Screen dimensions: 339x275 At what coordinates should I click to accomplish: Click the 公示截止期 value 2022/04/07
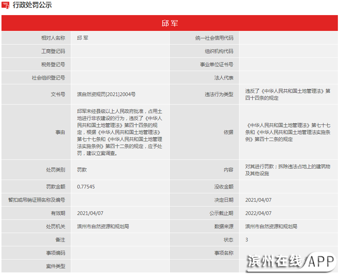tap(258, 213)
